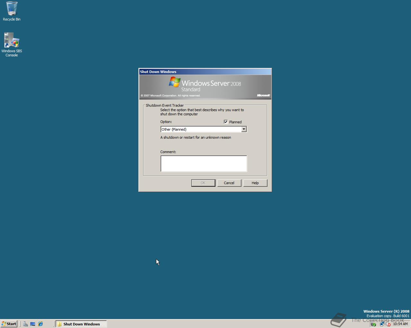This screenshot has width=411, height=328.
Task: Open Help for Shutdown Event Tracker
Action: [255, 183]
